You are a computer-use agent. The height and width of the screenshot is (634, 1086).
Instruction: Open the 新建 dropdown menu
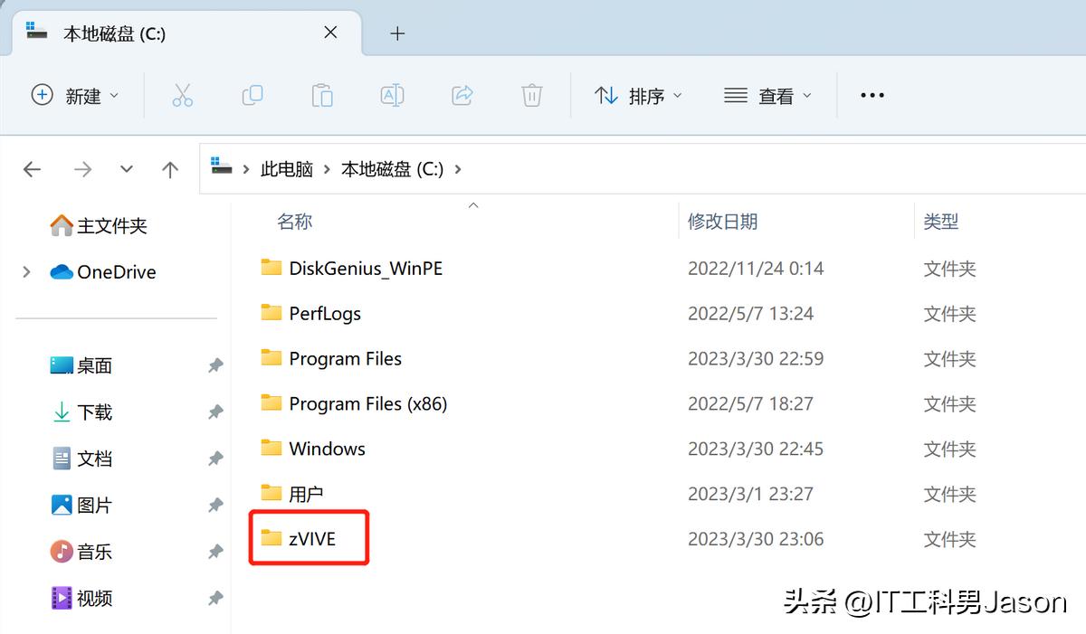point(76,95)
